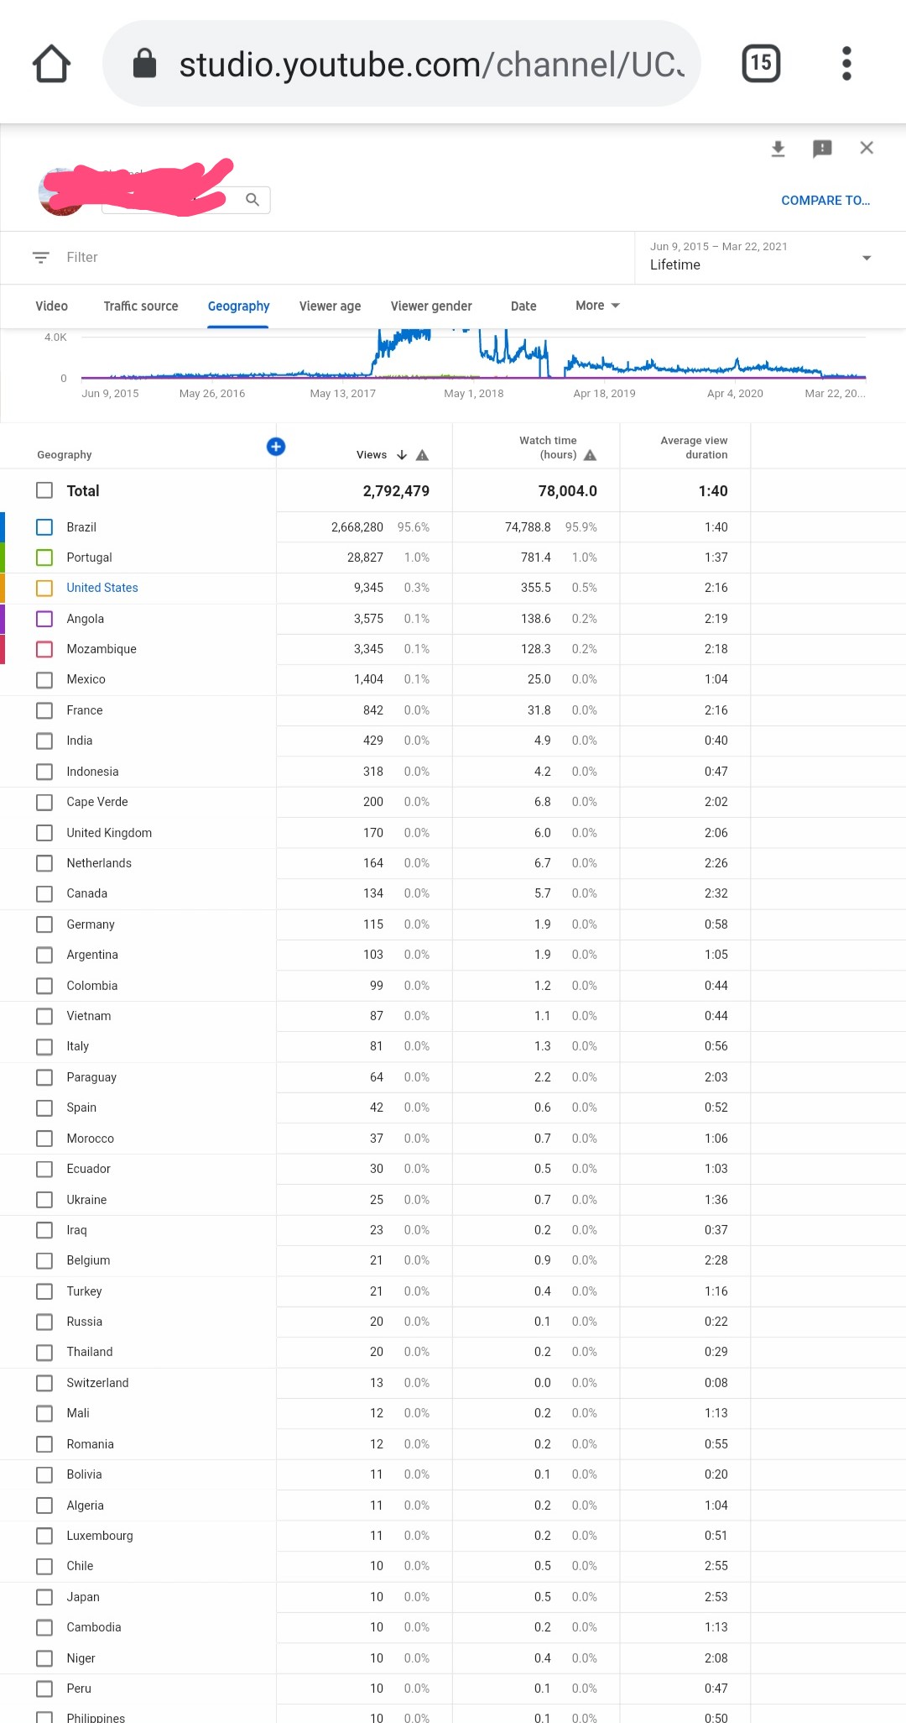Click the Views sort arrow

point(402,455)
